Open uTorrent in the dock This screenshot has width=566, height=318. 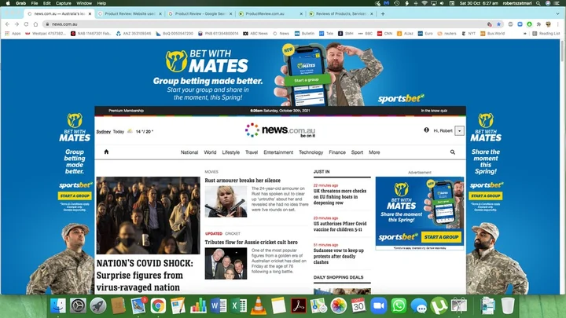[439, 305]
